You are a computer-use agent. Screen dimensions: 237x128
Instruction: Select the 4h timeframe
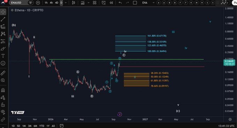coord(51,3)
